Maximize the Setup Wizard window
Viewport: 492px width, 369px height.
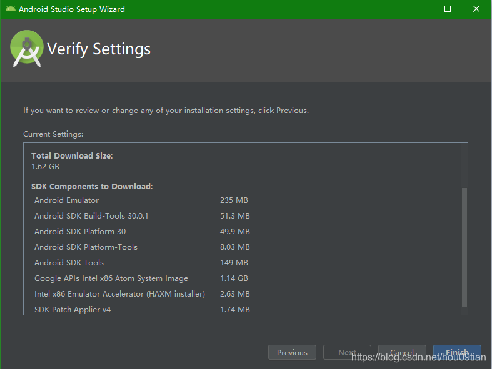(x=448, y=9)
